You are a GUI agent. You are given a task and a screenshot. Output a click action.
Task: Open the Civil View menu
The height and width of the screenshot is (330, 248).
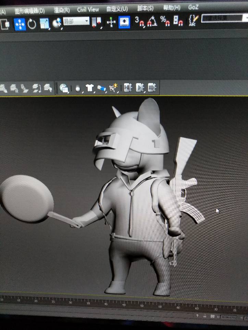coord(88,10)
